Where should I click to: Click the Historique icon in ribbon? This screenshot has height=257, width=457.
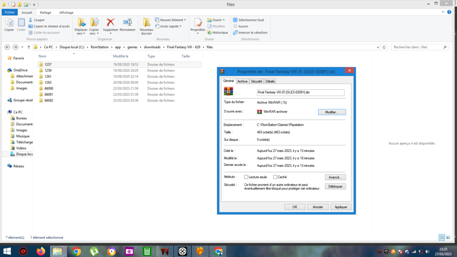pyautogui.click(x=209, y=32)
